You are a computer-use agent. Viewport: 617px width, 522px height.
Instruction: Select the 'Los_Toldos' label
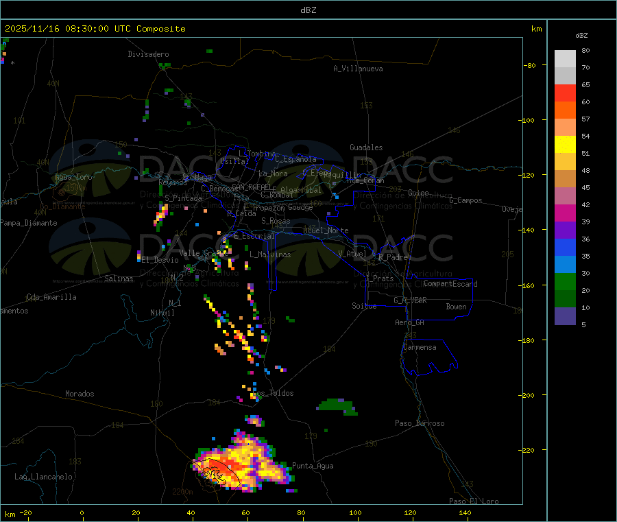[273, 393]
